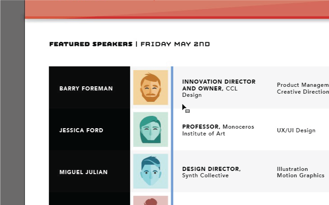Click the UX/UI Design specialty cell

(x=296, y=130)
